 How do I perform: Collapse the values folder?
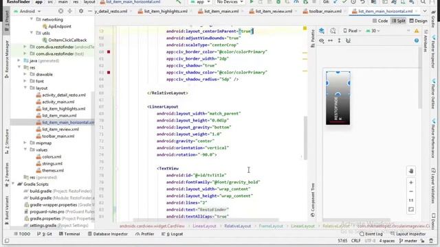(25, 150)
